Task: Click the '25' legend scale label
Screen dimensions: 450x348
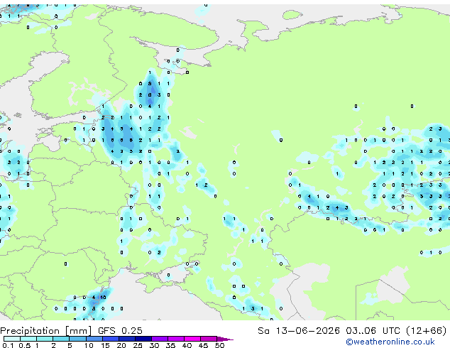Action: click(x=138, y=345)
